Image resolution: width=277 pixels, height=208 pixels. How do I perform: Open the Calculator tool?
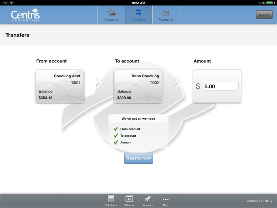pos(111,201)
